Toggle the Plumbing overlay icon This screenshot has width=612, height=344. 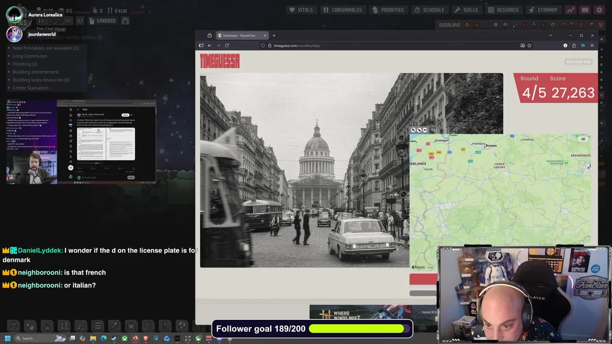pos(515,25)
